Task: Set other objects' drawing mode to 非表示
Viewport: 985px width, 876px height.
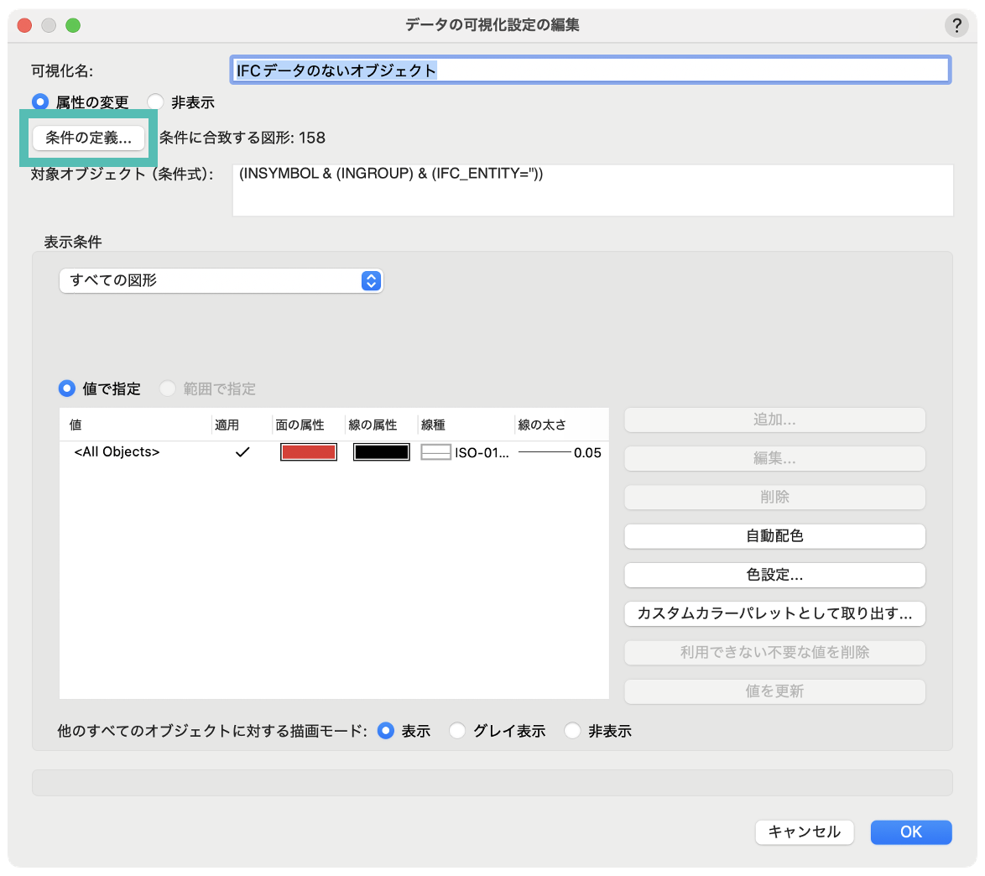Action: pyautogui.click(x=572, y=731)
